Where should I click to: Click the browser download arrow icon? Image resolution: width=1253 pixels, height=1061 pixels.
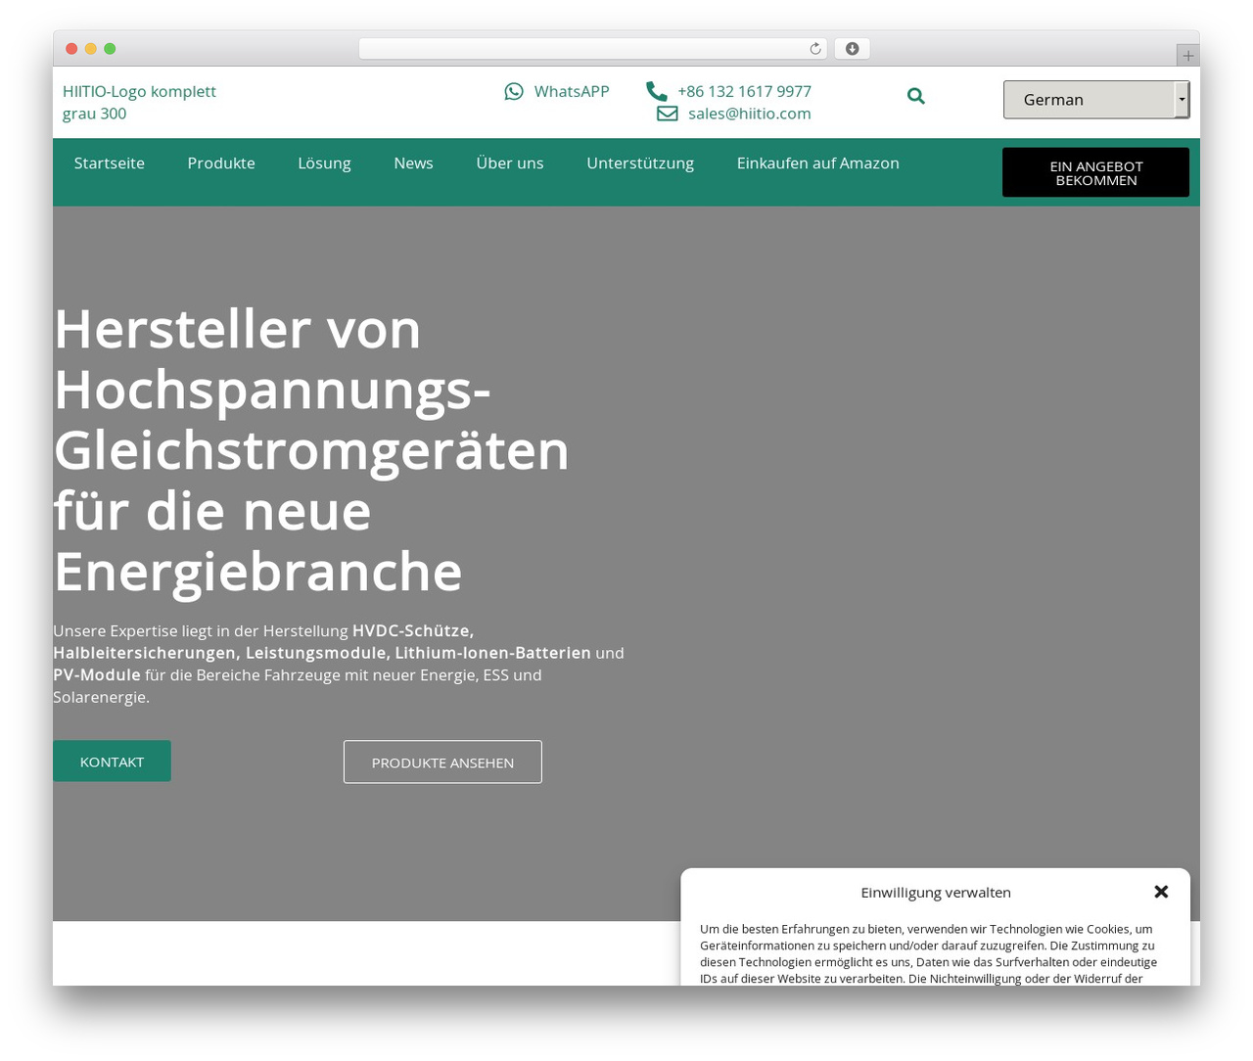[852, 49]
